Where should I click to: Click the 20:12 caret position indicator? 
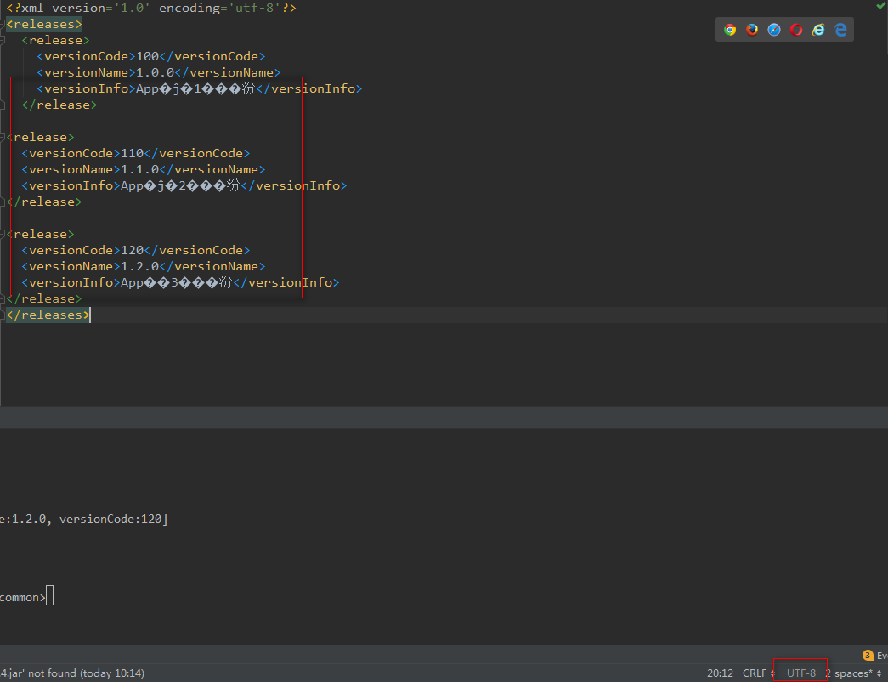[720, 673]
